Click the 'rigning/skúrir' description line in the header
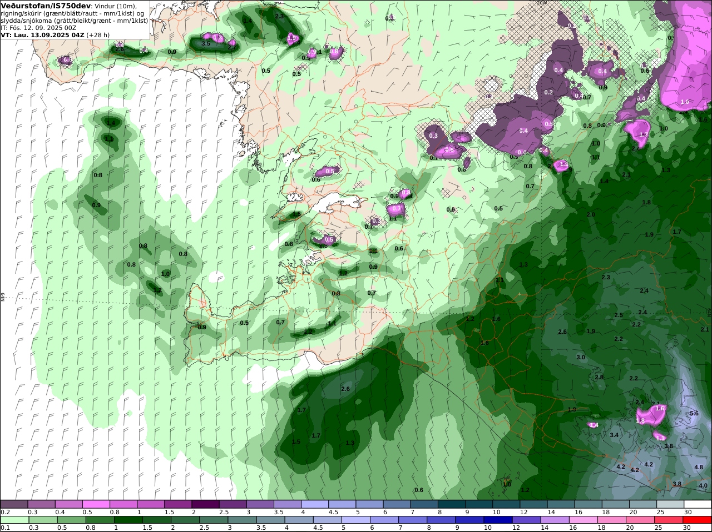The image size is (712, 532). [x=72, y=13]
